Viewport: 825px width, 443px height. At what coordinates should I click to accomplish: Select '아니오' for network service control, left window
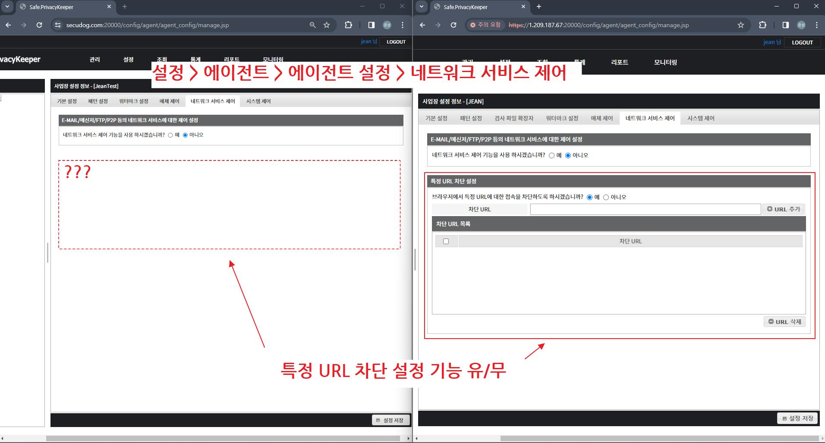186,135
